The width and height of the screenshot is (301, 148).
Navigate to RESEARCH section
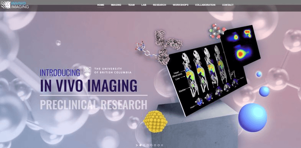click(160, 5)
